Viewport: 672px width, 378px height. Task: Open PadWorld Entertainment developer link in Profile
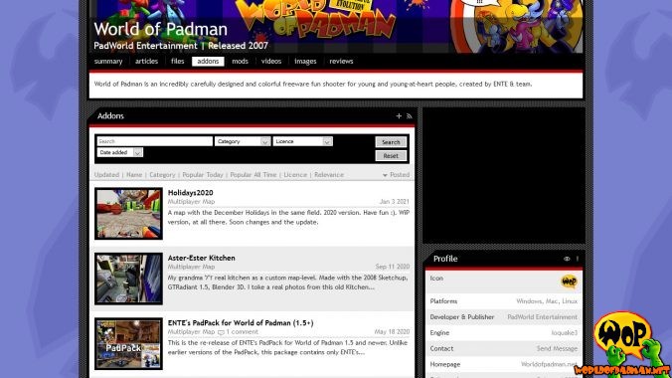[x=542, y=317]
